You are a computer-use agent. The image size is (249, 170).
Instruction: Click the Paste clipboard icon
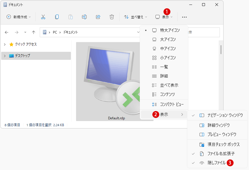tap(71, 17)
